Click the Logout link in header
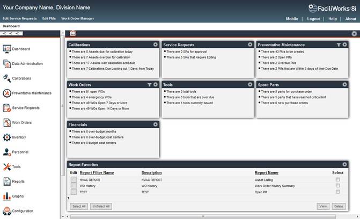Image resolution: width=360 pixels, height=219 pixels. (x=313, y=19)
